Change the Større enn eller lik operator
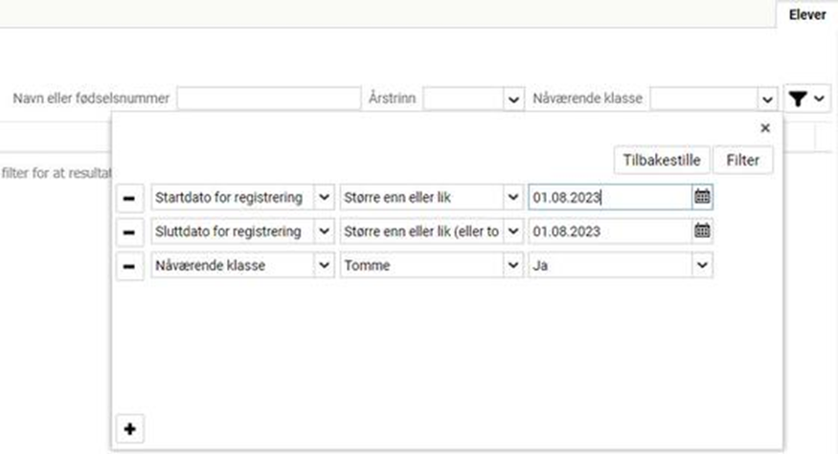 coord(512,198)
